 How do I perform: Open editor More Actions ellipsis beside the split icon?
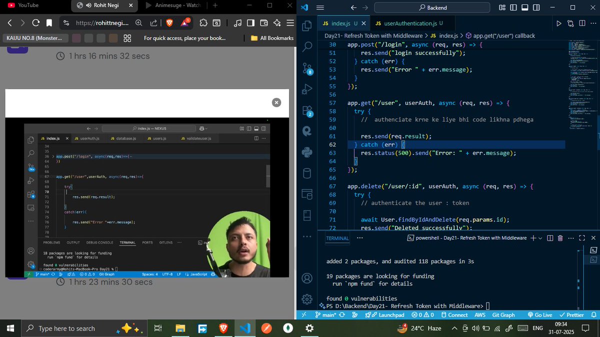593,23
